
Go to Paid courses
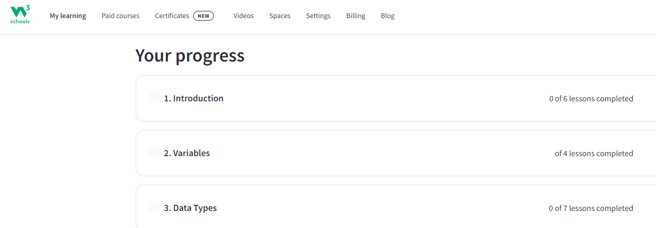(120, 16)
